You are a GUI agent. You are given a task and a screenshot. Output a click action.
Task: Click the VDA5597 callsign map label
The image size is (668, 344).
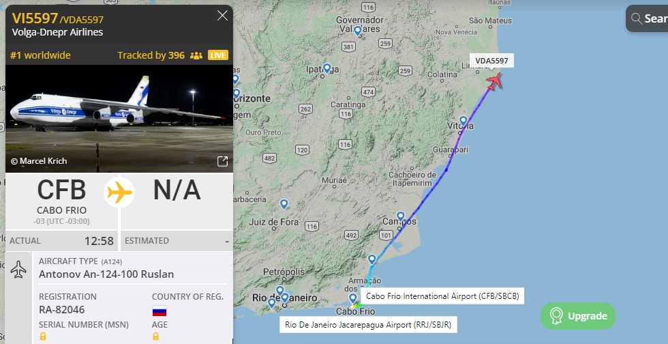point(491,61)
